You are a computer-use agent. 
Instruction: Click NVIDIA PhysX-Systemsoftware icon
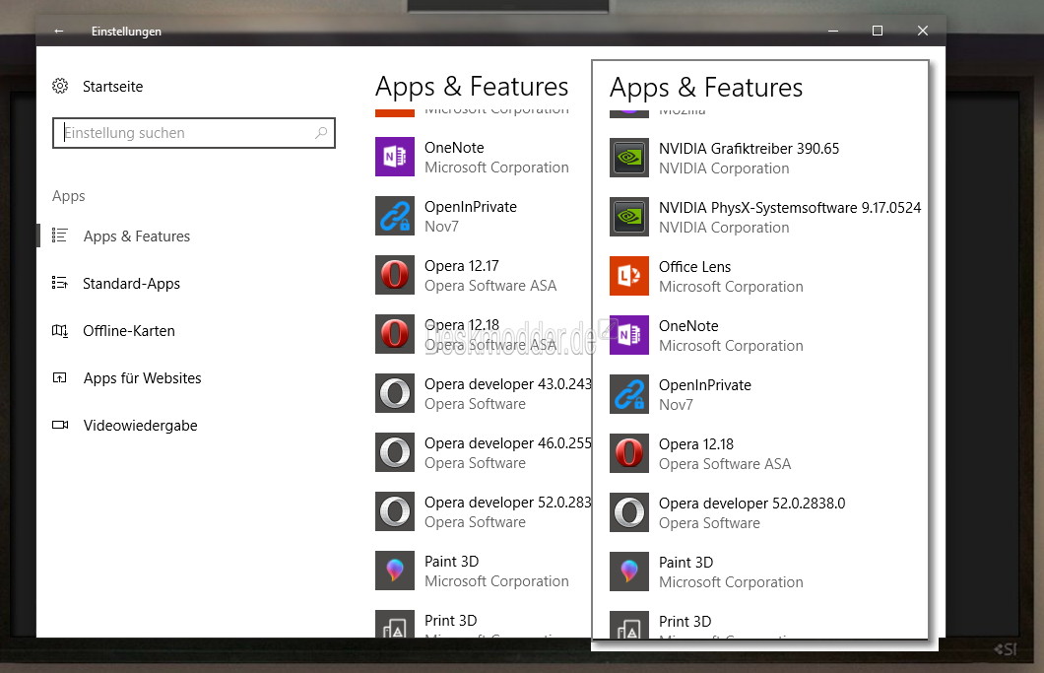click(x=629, y=217)
